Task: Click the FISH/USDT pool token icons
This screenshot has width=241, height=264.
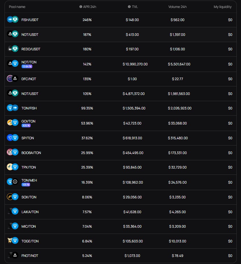Action: coord(12,20)
